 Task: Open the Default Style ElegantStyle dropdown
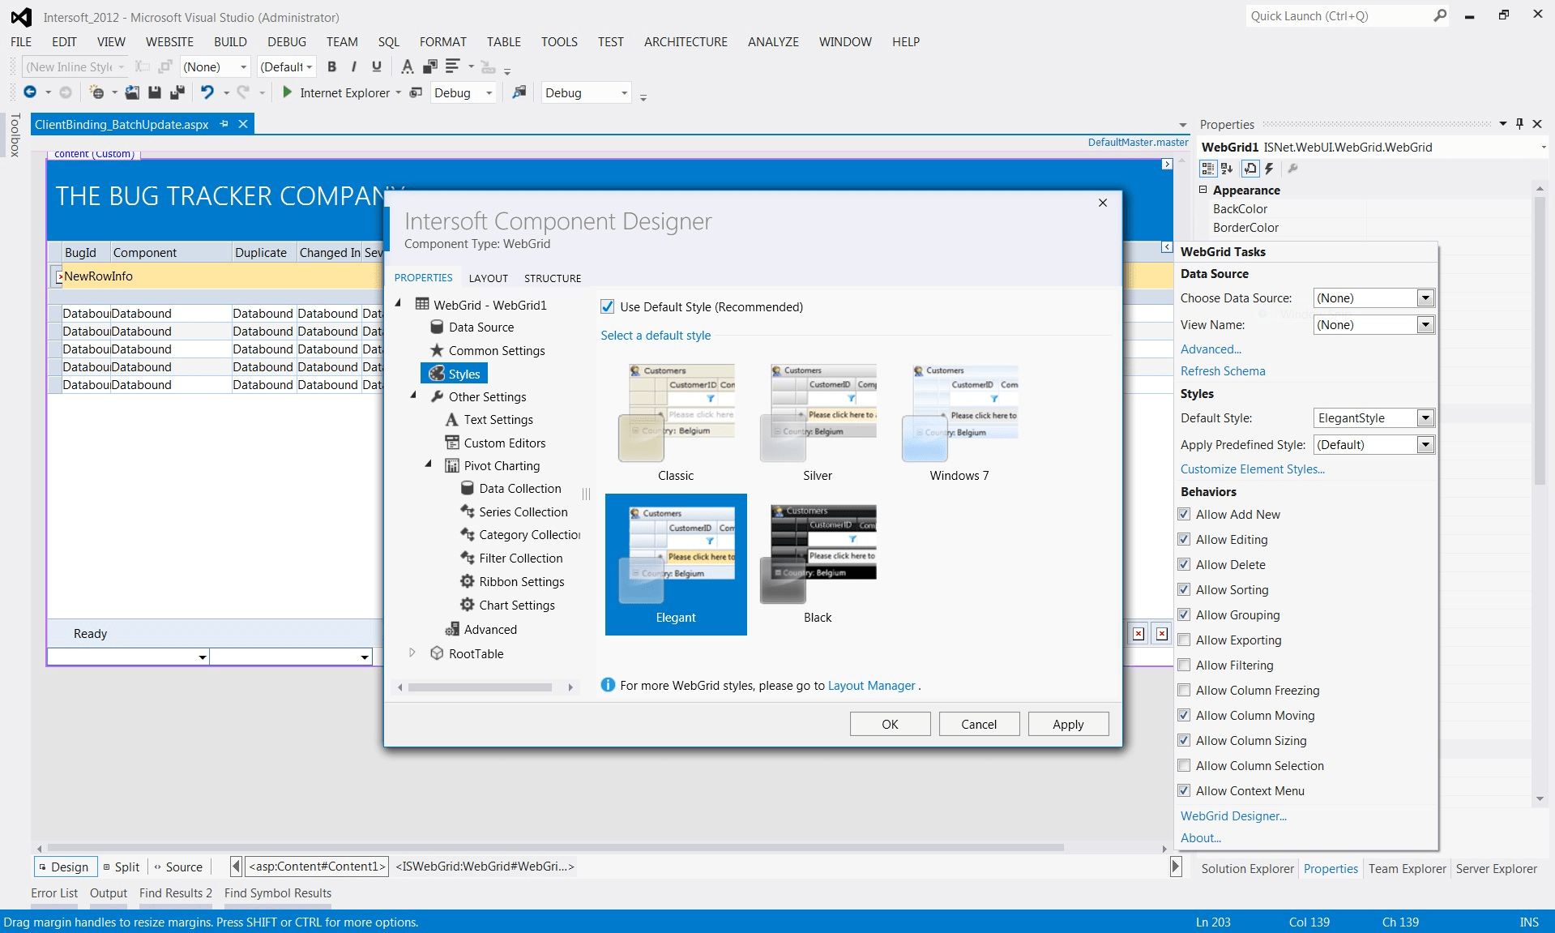click(1425, 418)
